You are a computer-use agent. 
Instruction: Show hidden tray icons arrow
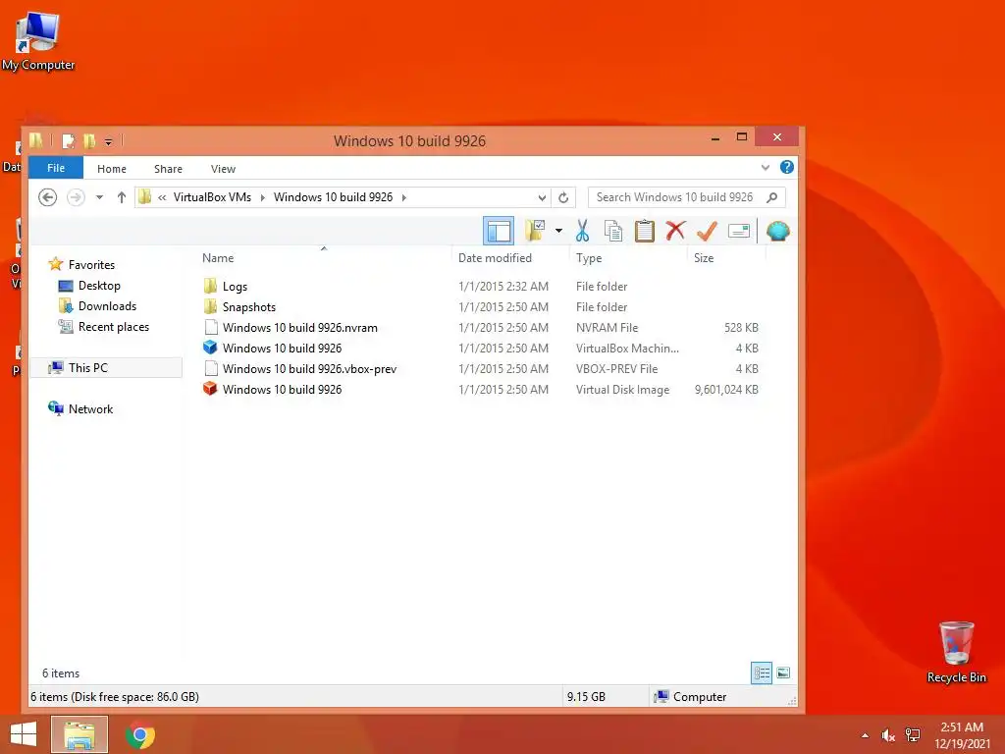[865, 735]
